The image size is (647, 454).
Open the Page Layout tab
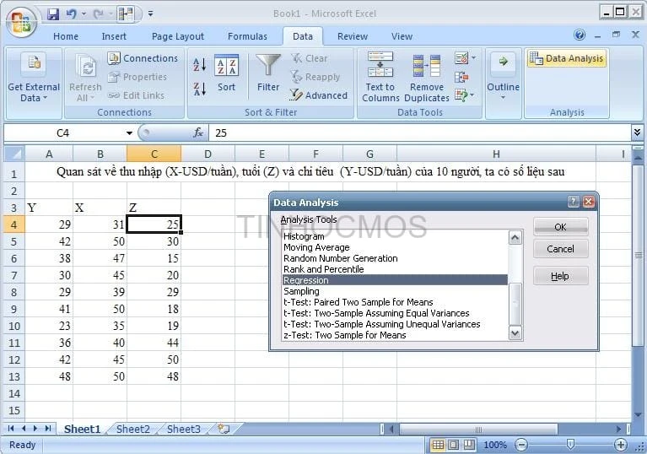tap(178, 36)
